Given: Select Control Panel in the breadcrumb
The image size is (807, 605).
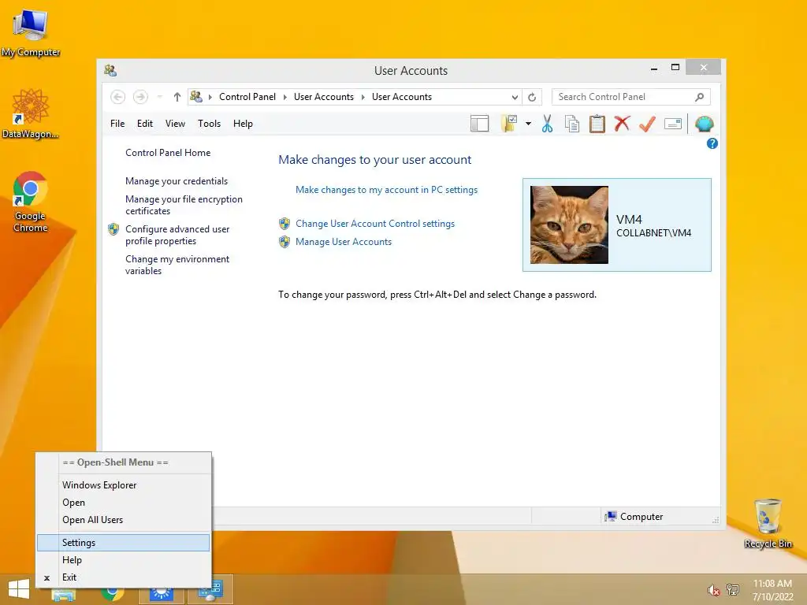Looking at the screenshot, I should pos(247,97).
